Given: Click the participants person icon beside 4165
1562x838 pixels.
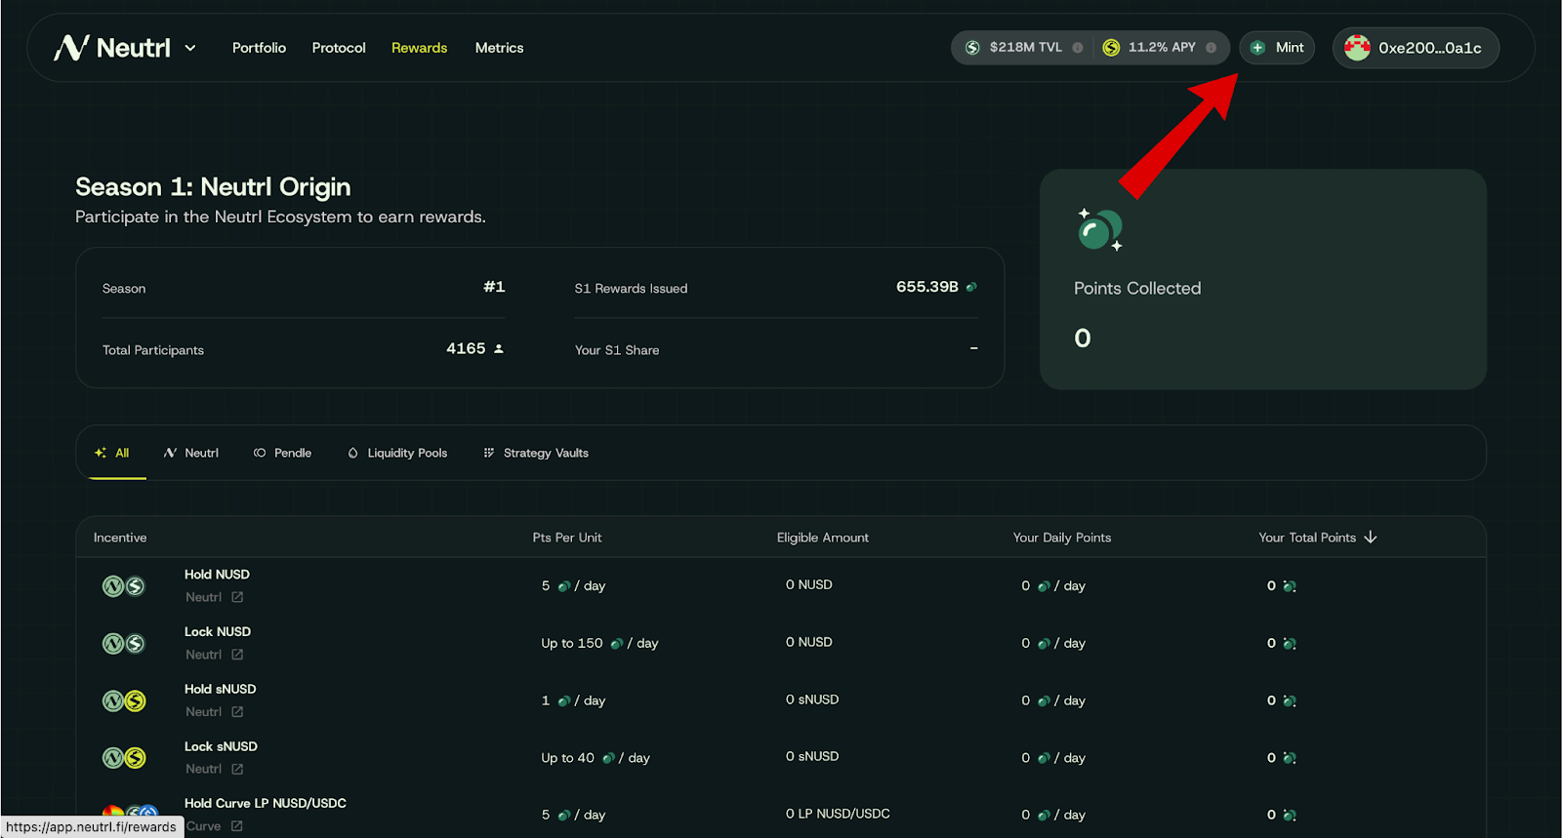Looking at the screenshot, I should tap(499, 348).
